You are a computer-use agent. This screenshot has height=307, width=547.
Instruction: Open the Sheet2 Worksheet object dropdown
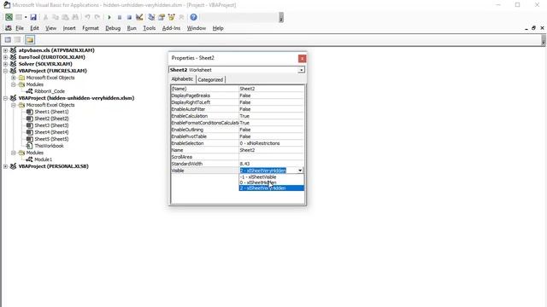click(x=301, y=70)
